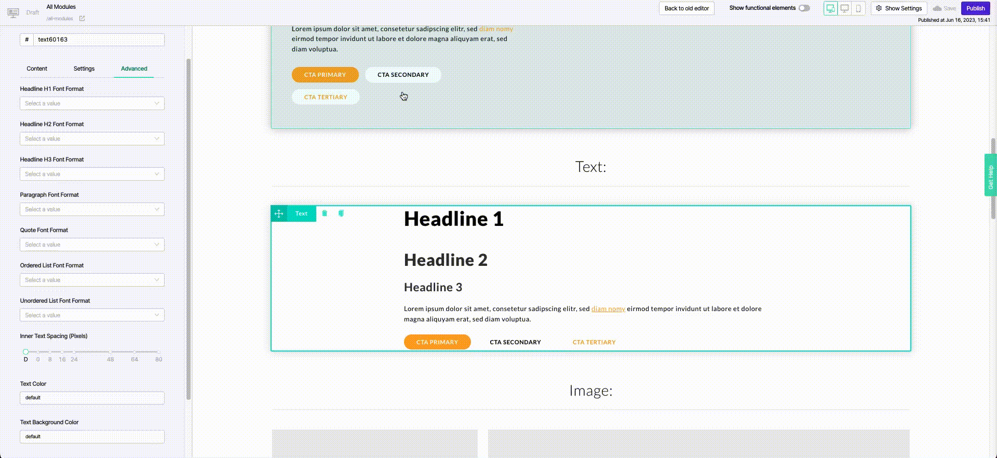The width and height of the screenshot is (997, 458).
Task: Expand the Quote Font Format dropdown
Action: point(92,245)
